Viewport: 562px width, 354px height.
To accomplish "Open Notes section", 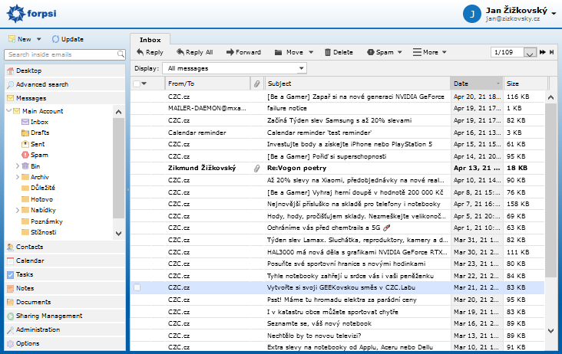I will click(x=64, y=288).
